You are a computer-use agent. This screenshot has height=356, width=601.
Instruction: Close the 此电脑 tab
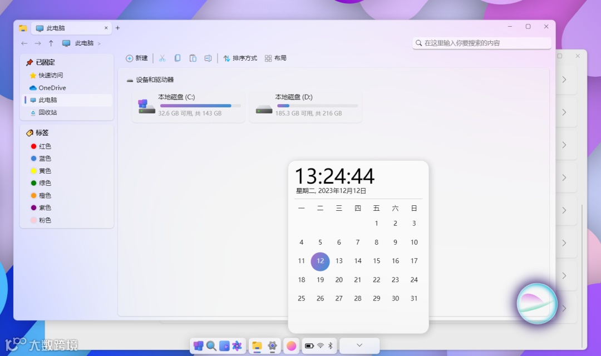coord(106,28)
